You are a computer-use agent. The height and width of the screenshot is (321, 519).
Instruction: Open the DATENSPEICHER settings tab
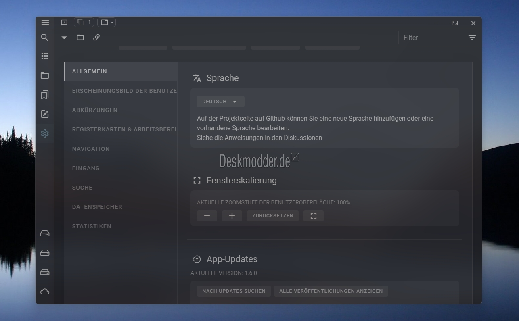click(97, 207)
